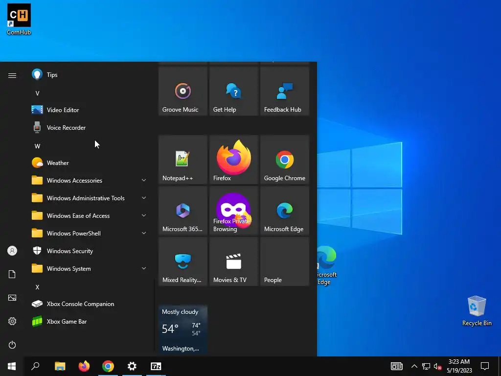Image resolution: width=501 pixels, height=376 pixels.
Task: Expand Windows Administrative Tools chevron
Action: coord(144,198)
